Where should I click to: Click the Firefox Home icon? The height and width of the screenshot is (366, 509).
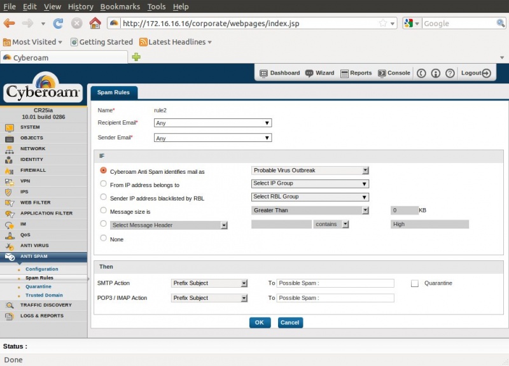click(x=95, y=24)
